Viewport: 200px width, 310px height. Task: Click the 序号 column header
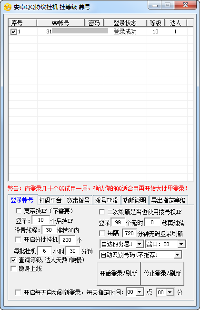pos(23,23)
